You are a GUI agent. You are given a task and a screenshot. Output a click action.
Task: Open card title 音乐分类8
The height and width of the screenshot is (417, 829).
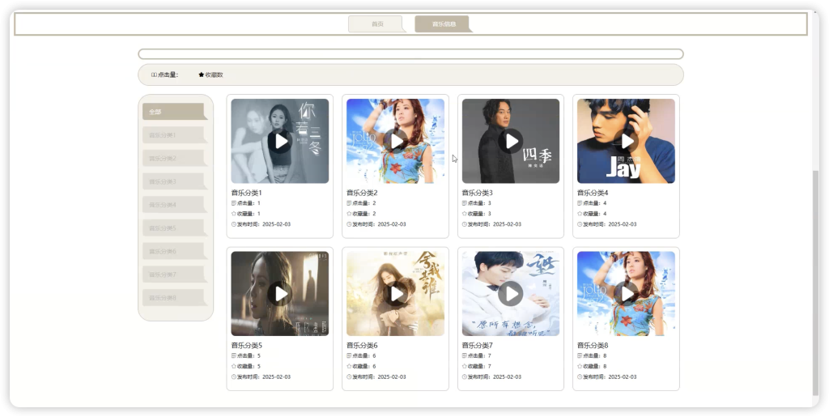point(593,345)
